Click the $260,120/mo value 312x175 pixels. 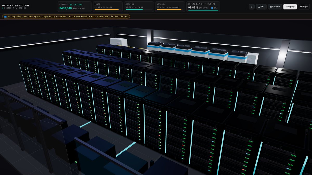click(x=79, y=8)
